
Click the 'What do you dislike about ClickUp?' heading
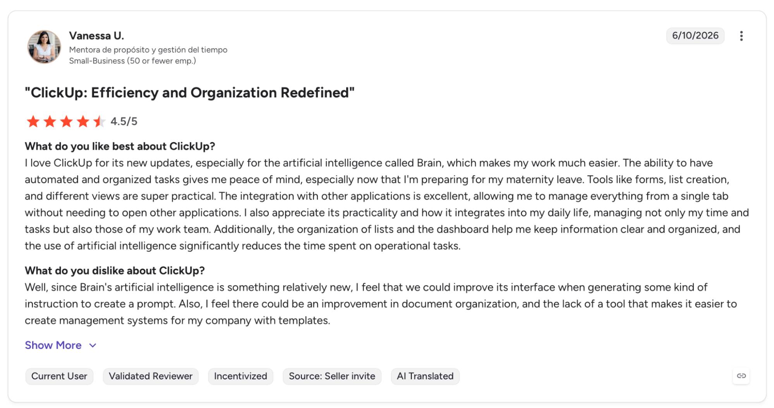pos(115,271)
